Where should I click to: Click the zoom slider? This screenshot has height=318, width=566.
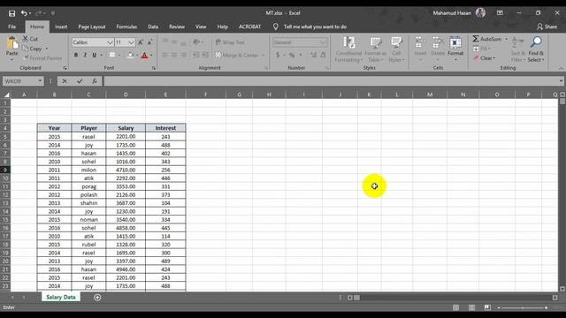point(523,308)
